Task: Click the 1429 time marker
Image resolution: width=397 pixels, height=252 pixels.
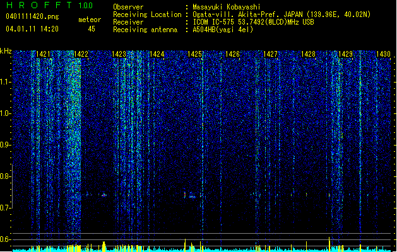Action: click(x=346, y=54)
